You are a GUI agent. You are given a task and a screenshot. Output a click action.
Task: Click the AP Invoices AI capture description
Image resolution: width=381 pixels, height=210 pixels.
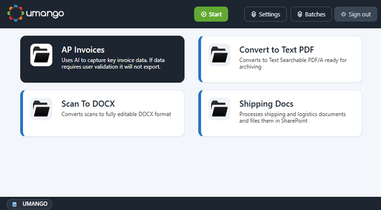click(113, 63)
